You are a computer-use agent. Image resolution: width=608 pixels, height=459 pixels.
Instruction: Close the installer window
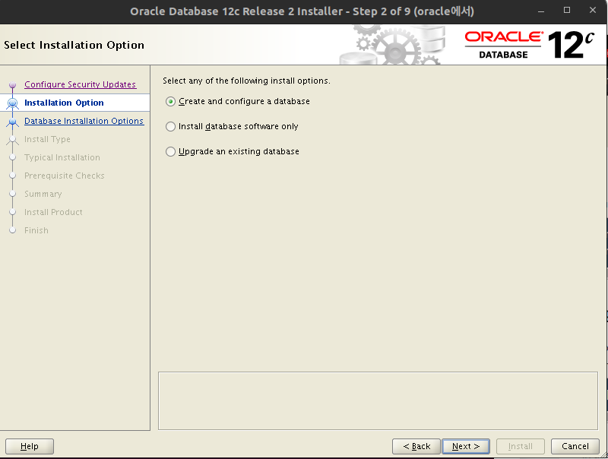(x=593, y=11)
